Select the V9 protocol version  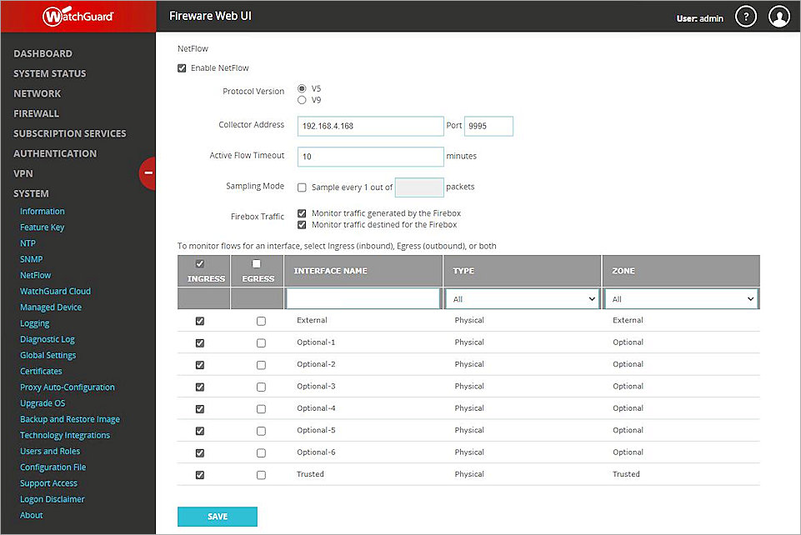301,98
